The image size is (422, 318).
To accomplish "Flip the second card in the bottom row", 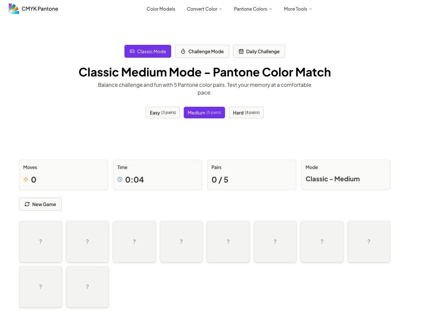I will tap(87, 287).
